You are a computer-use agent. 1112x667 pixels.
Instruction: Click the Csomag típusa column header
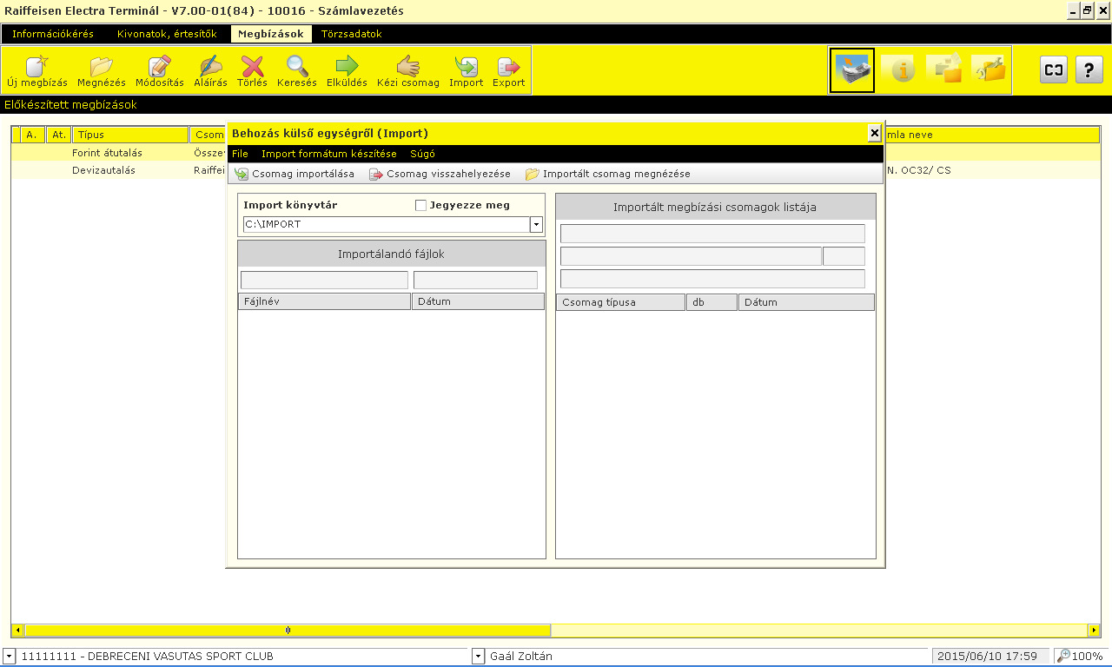[x=621, y=302]
